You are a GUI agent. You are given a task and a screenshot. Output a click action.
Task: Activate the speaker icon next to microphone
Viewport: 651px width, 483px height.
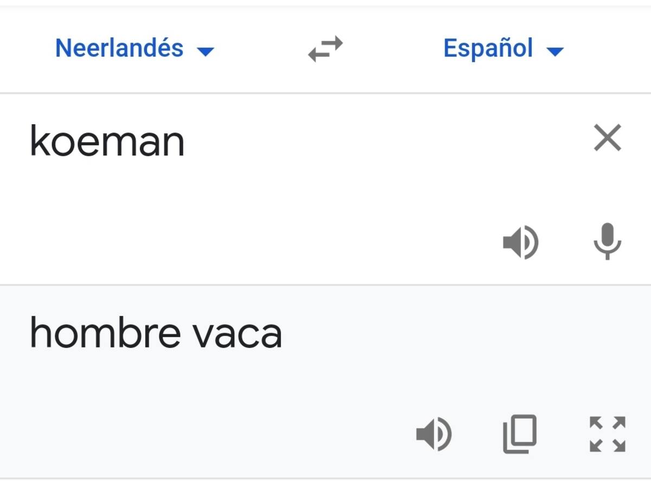pos(520,243)
